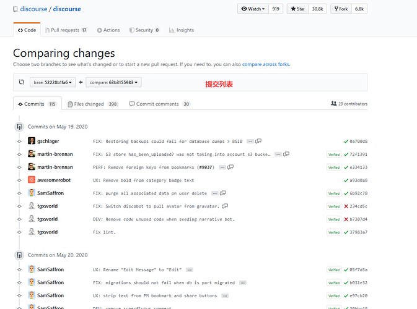Open the discourse repository name link
This screenshot has width=417, height=309.
[67, 9]
